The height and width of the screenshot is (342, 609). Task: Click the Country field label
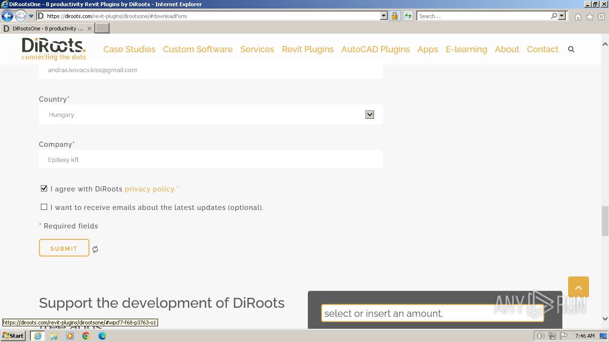[x=54, y=99]
